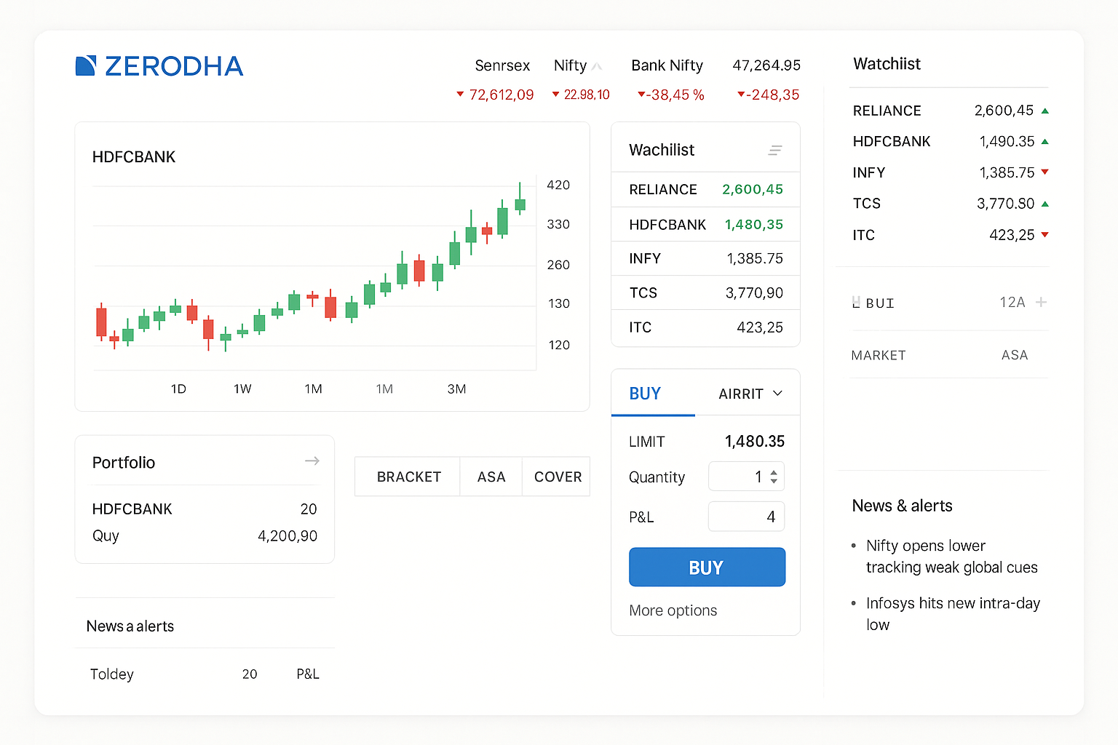Click the LIMIT price 1,480.35

point(755,442)
